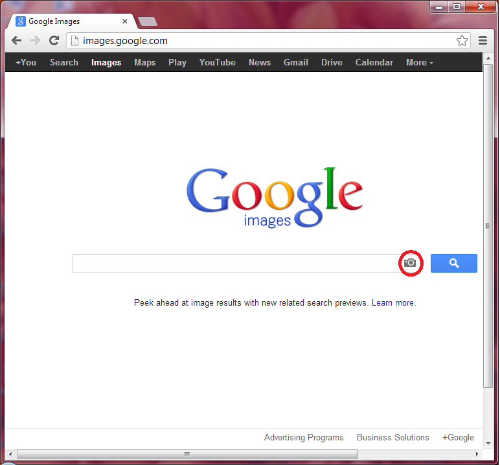
Task: Open Maps in the Google bar
Action: point(145,63)
